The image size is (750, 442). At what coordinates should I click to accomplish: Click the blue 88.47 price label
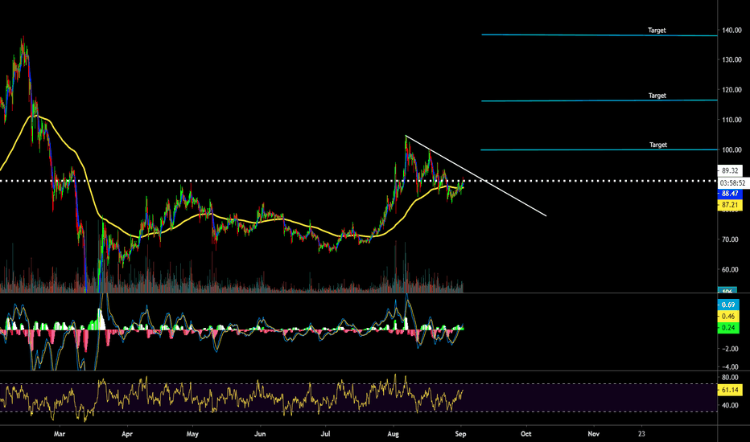pyautogui.click(x=730, y=194)
